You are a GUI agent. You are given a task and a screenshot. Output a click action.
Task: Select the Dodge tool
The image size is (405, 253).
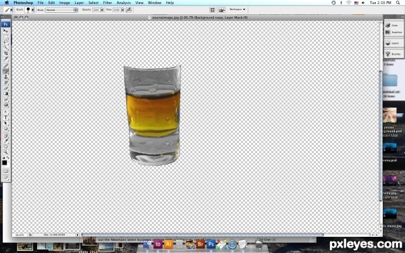coord(5,105)
